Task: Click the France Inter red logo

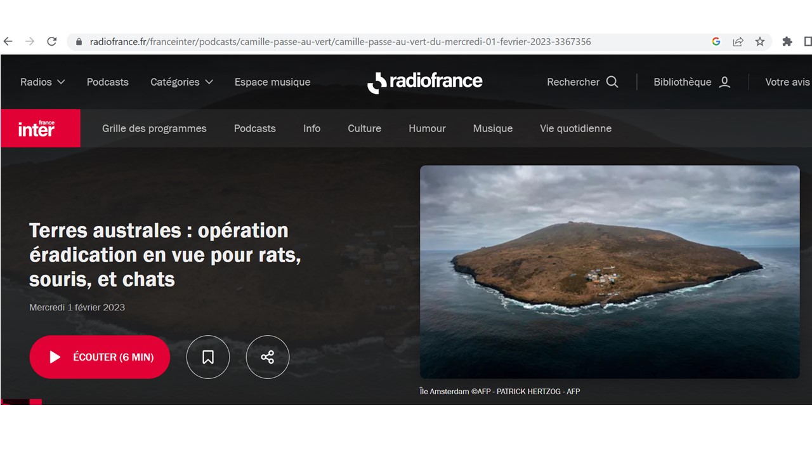Action: (x=41, y=128)
